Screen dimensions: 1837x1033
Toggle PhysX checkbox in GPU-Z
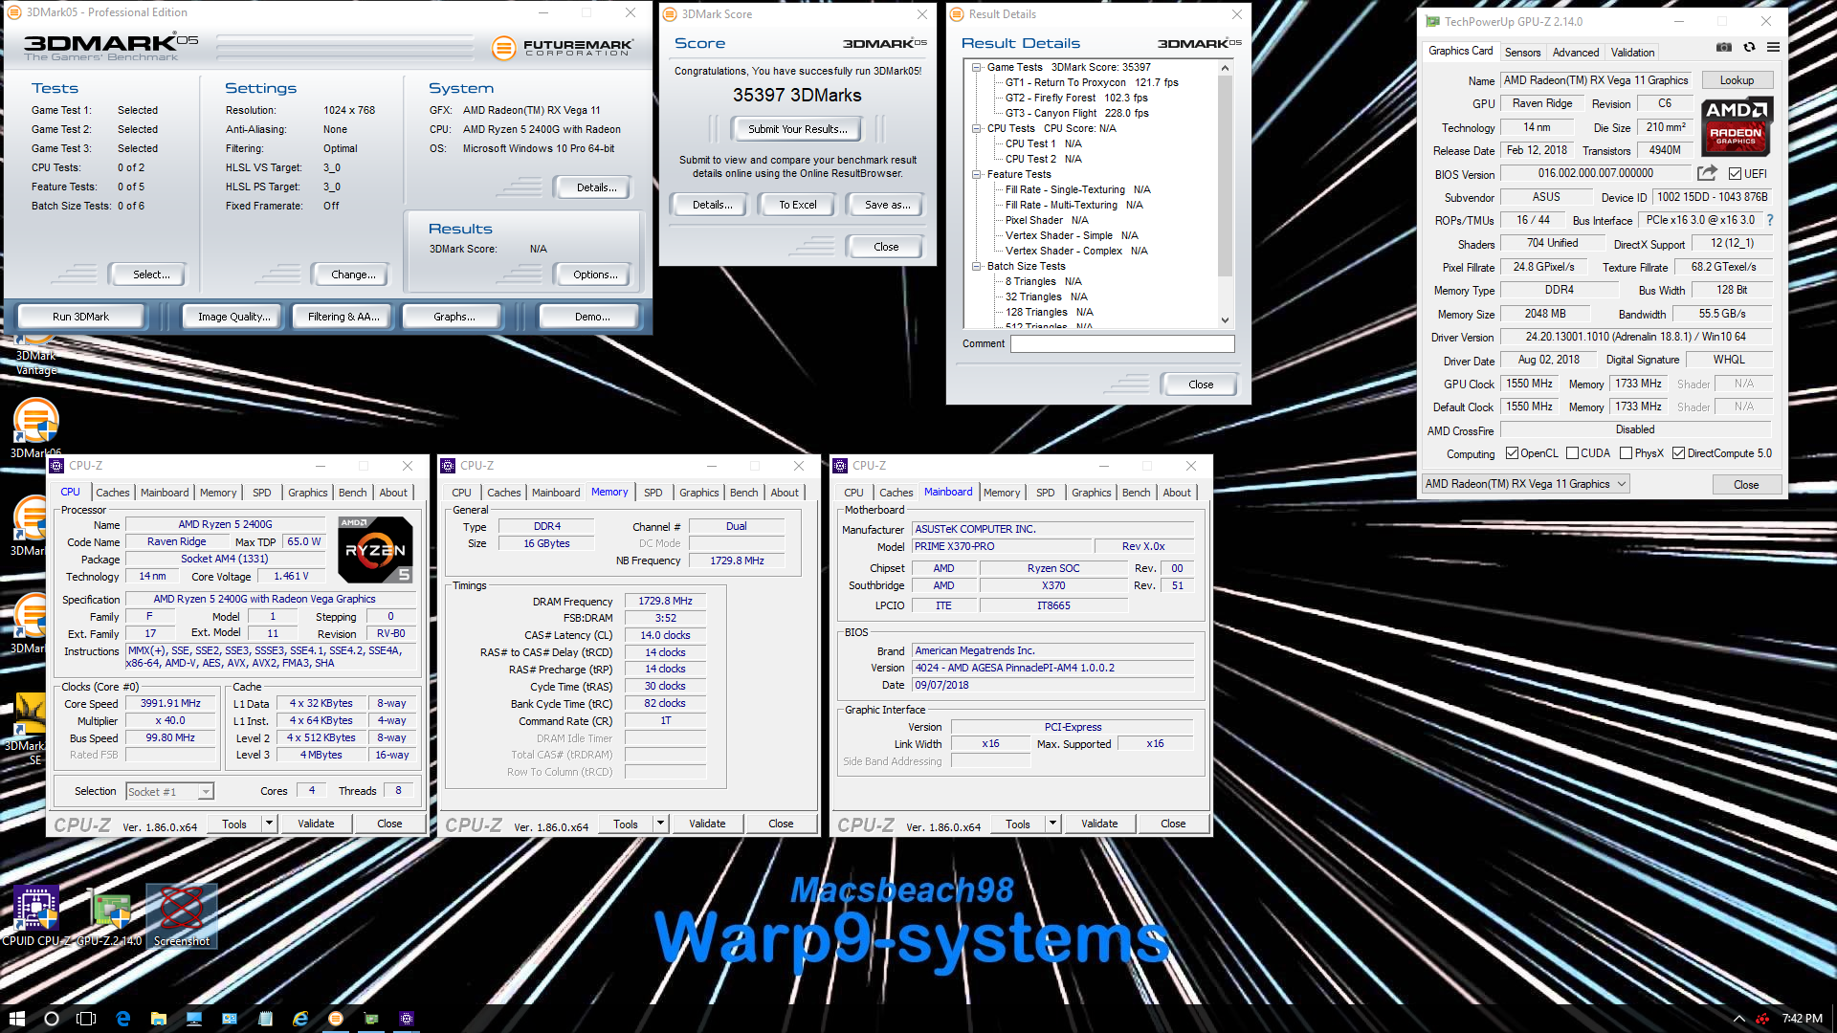tap(1626, 453)
